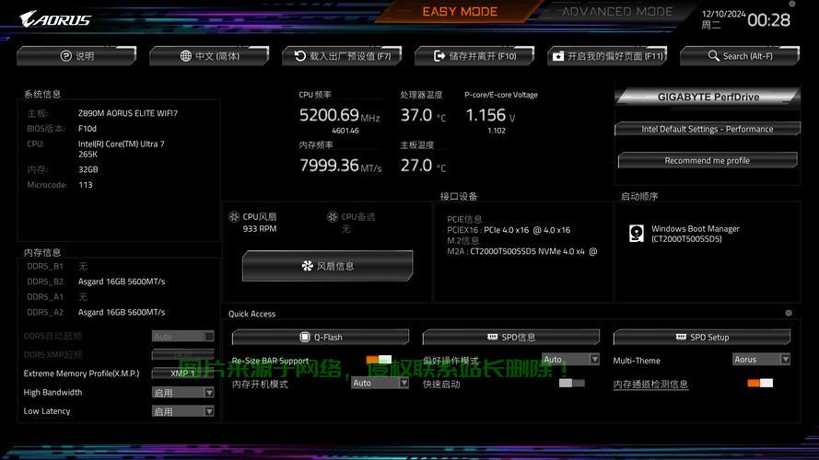Click Z890M AORUS ELITE WIFI7 text
The width and height of the screenshot is (819, 460).
[128, 113]
